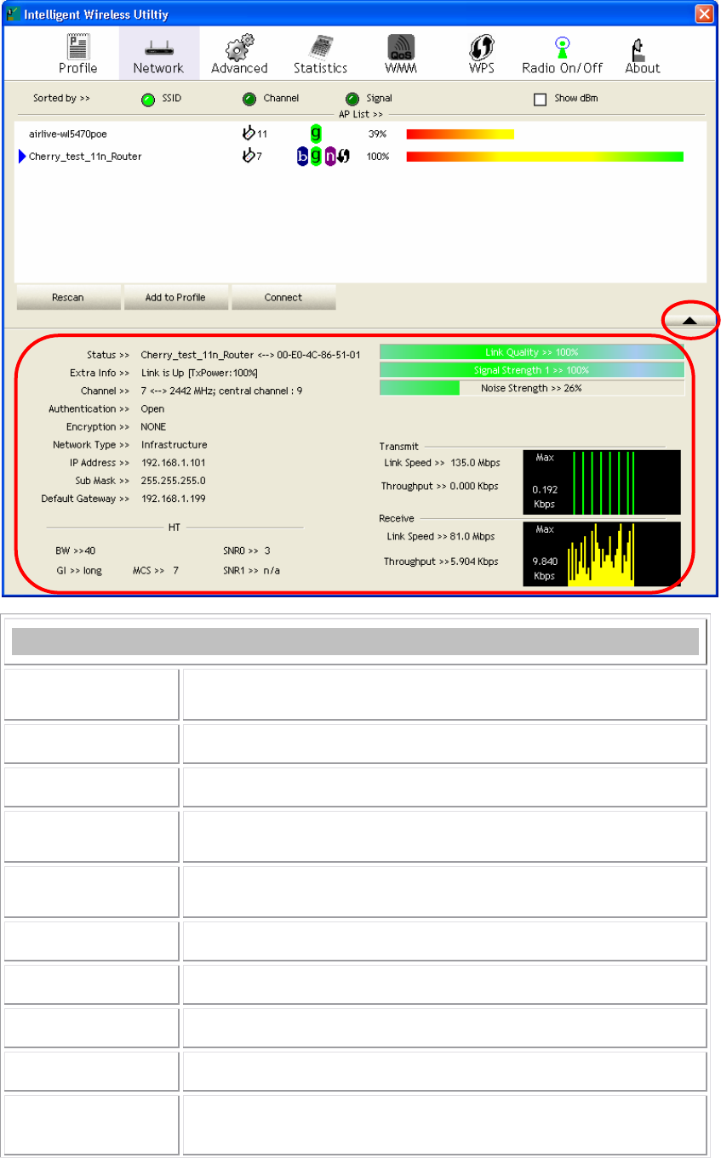Collapse the status details panel arrow
This screenshot has height=1158, width=721.
point(691,320)
